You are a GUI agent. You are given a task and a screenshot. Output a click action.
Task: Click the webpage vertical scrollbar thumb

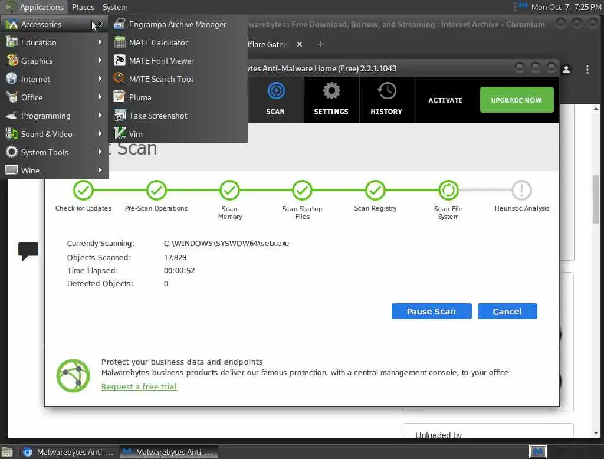596,199
